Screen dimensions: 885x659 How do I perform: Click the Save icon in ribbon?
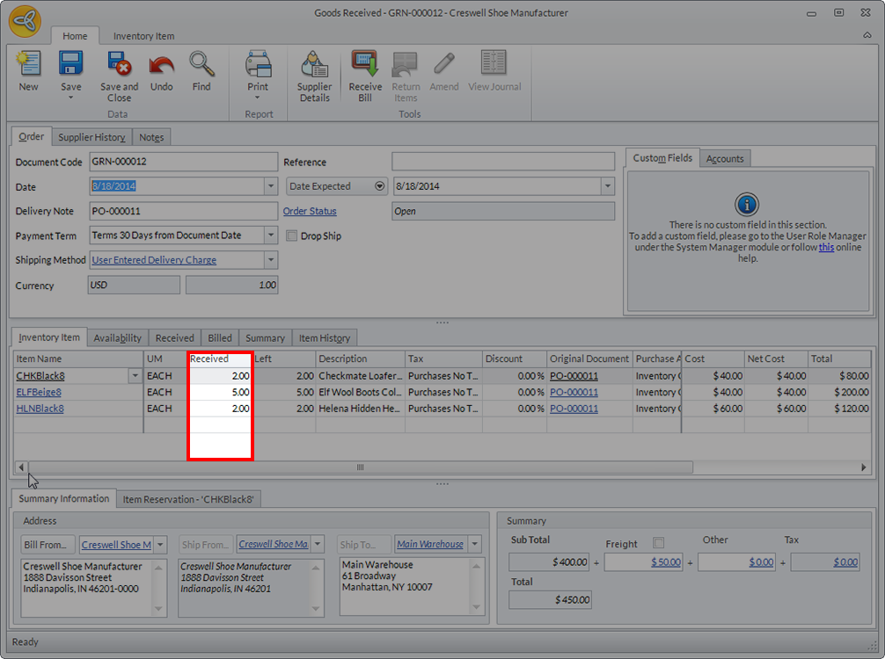click(70, 64)
